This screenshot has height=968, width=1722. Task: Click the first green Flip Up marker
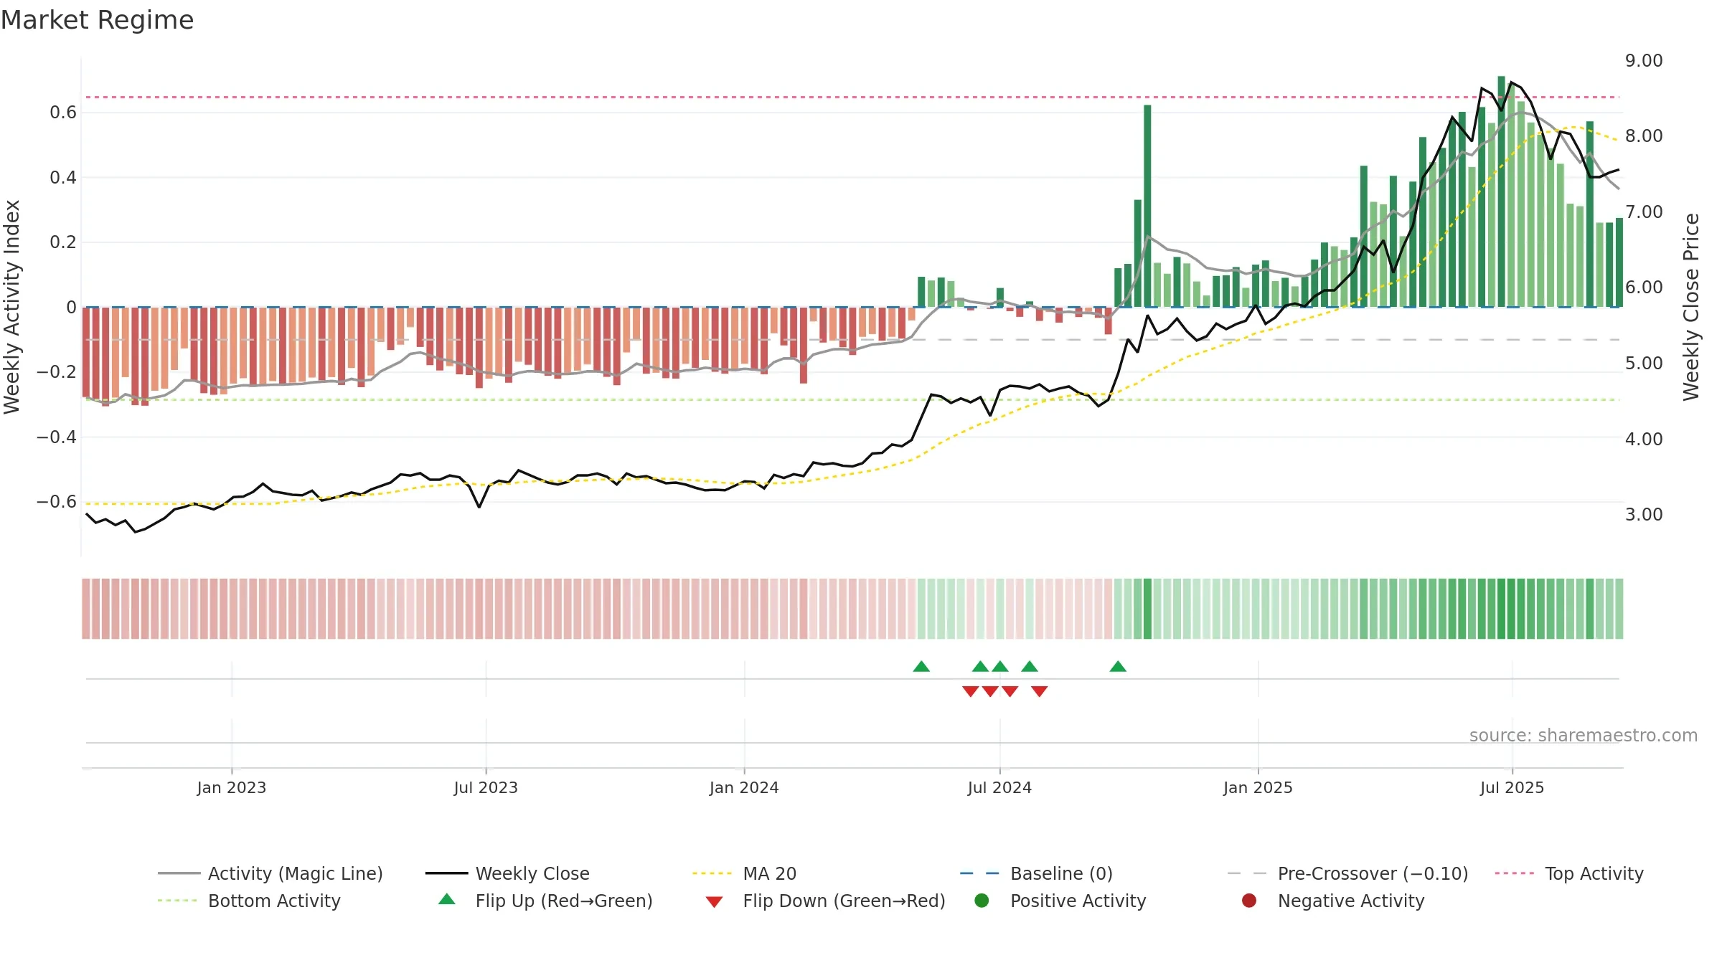click(921, 667)
